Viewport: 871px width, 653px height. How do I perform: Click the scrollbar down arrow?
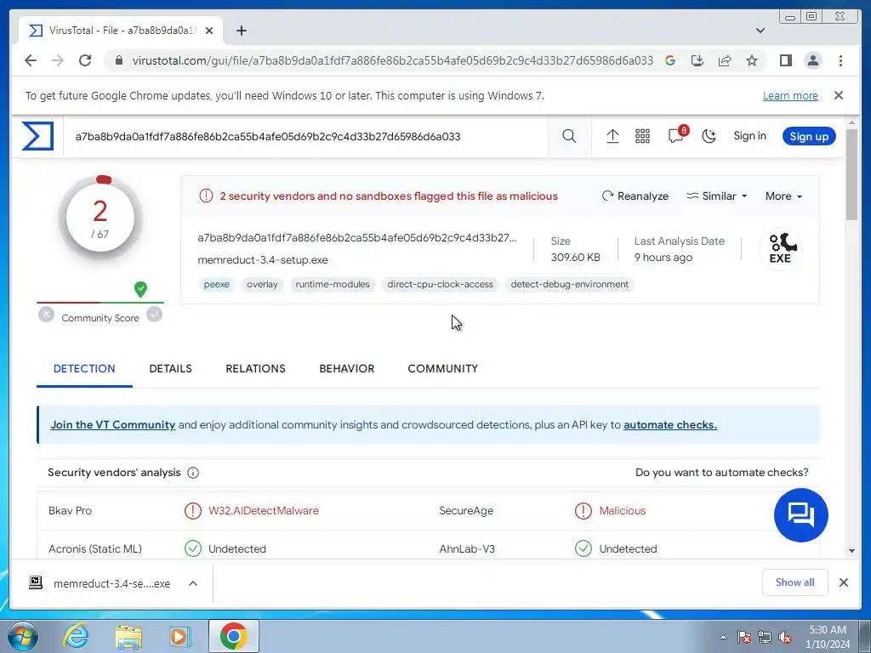coord(851,551)
